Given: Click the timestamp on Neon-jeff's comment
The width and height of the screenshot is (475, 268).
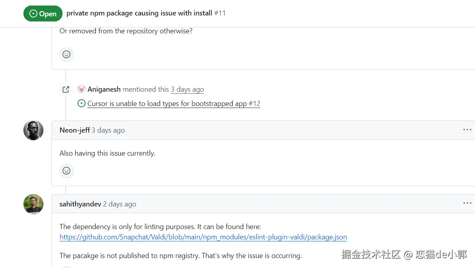Looking at the screenshot, I should point(108,130).
